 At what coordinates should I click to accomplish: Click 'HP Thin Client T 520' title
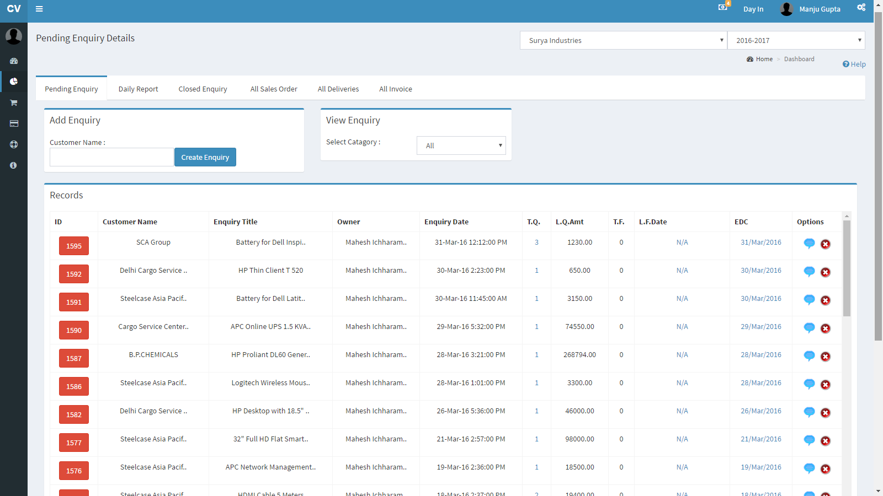(x=270, y=270)
